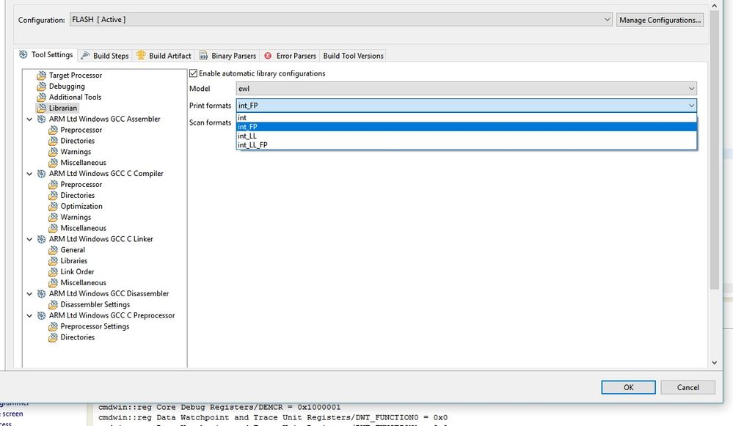733x426 pixels.
Task: Close the Print formats dropdown arrow
Action: 691,106
